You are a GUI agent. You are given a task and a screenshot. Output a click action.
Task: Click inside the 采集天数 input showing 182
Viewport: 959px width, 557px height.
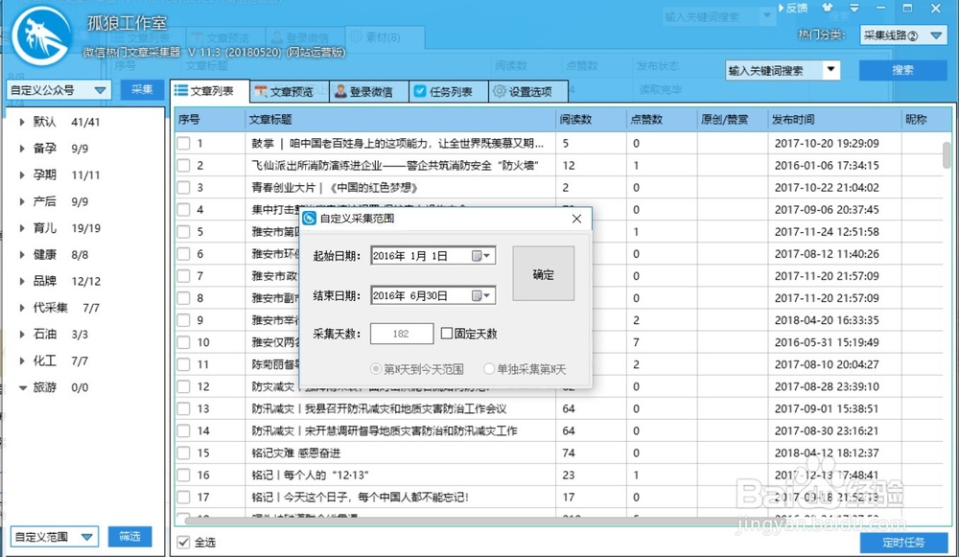click(400, 333)
